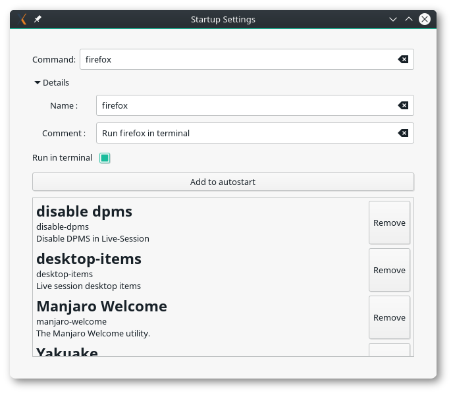453x395 pixels.
Task: Select the 'Disable DPMS in Live-Session' text
Action: pos(93,239)
